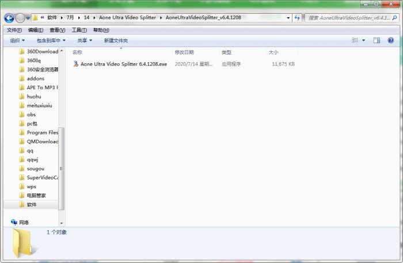Open the 文件(F) menu

click(14, 30)
